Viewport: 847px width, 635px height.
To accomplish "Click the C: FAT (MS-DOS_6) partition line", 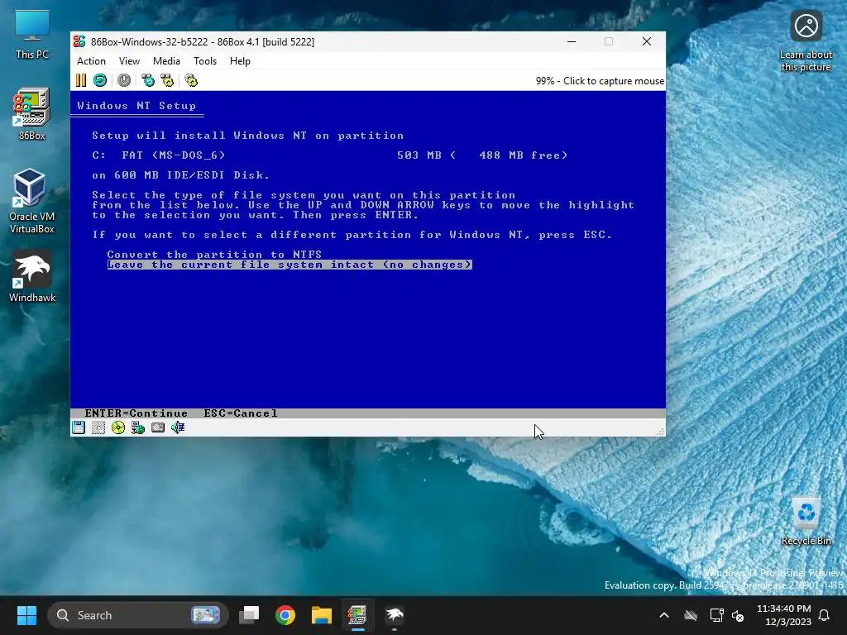I will (x=329, y=155).
